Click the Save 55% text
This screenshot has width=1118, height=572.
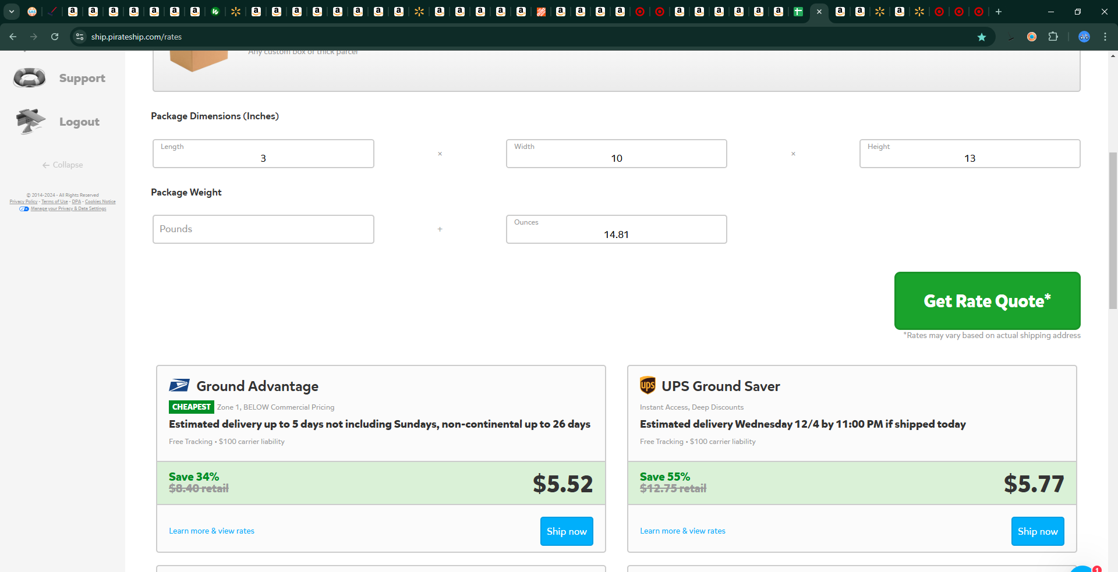click(x=665, y=477)
